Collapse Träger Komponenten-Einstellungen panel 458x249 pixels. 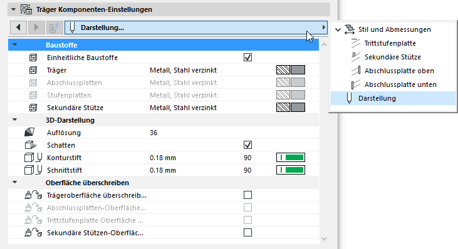click(x=13, y=9)
